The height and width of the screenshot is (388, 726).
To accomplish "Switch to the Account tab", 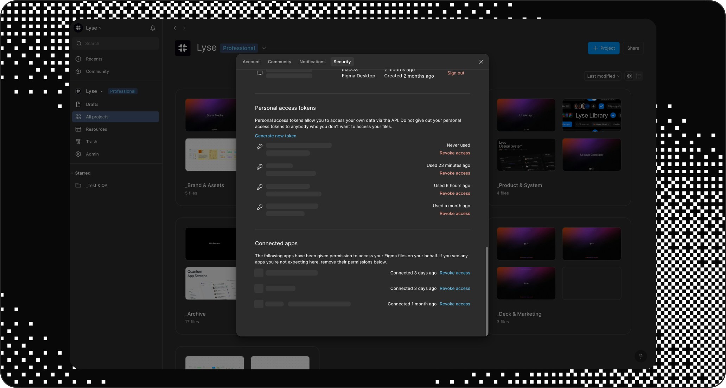I will [251, 62].
